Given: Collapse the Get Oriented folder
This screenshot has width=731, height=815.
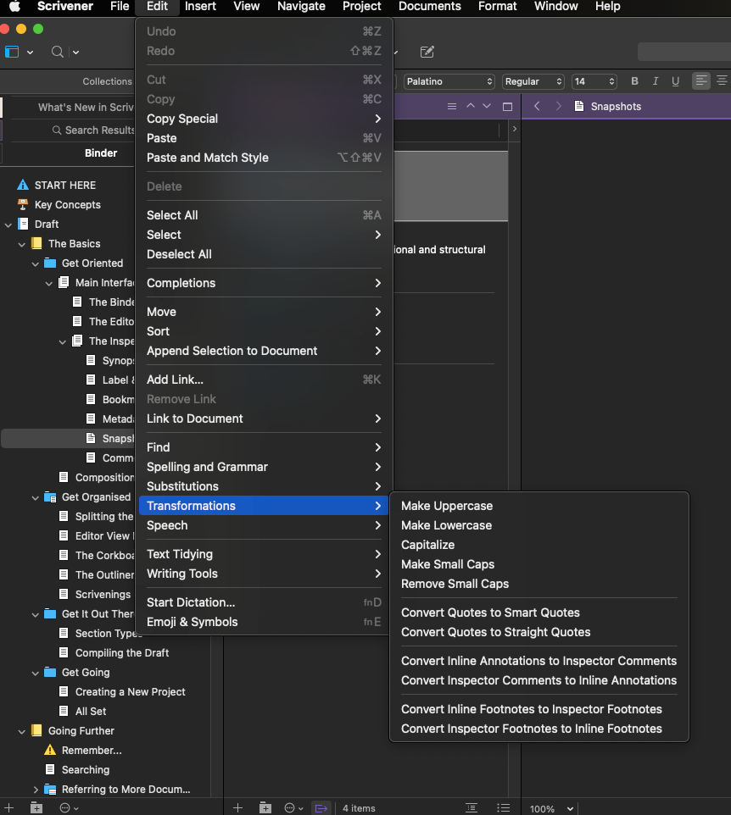Looking at the screenshot, I should click(36, 264).
